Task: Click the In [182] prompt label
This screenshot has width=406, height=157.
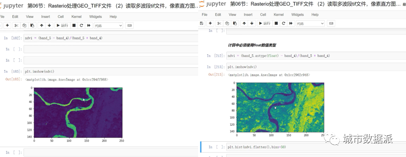Action: point(13,38)
